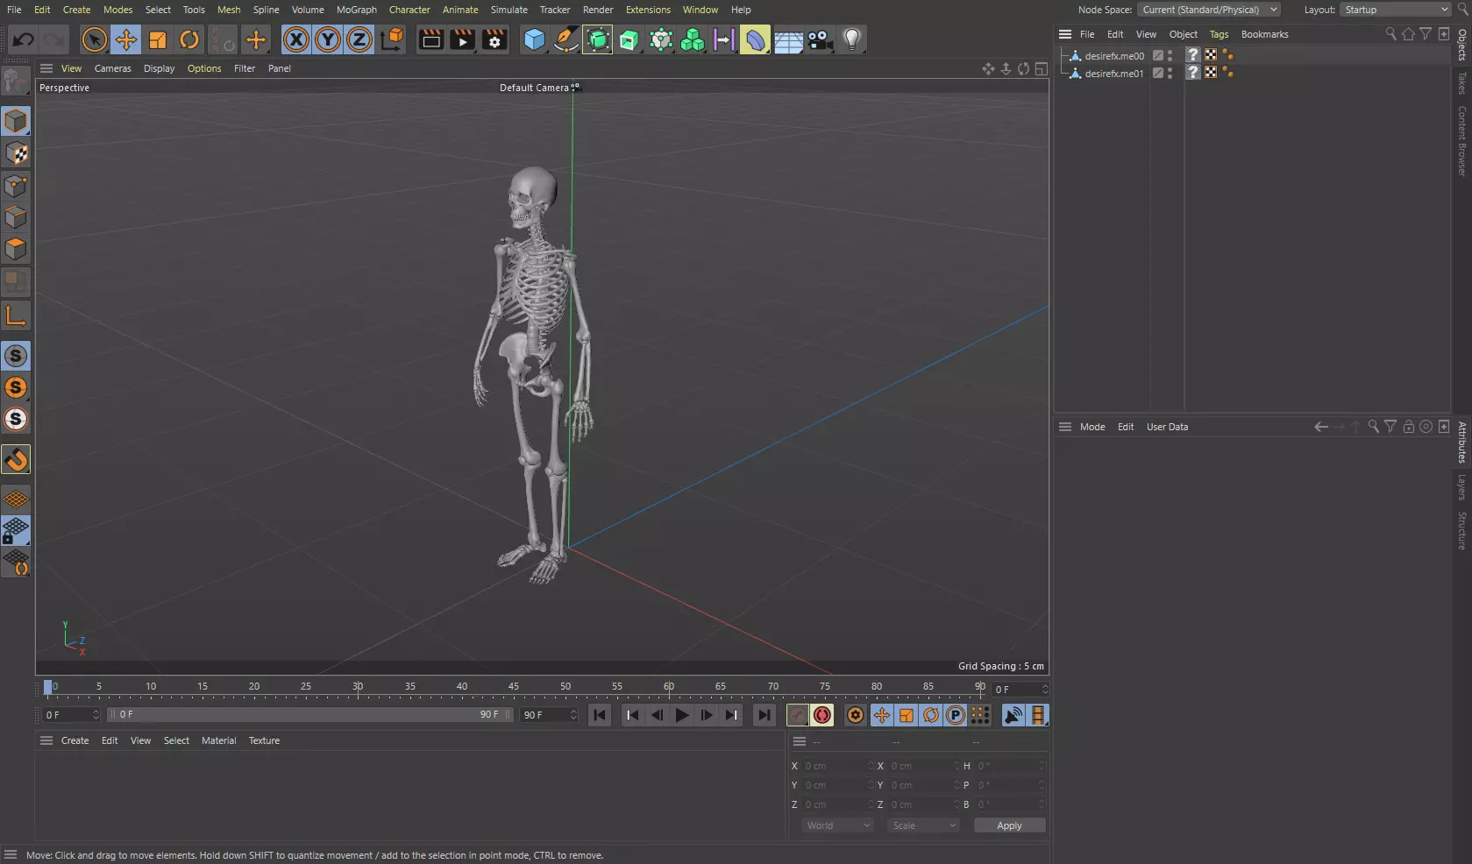This screenshot has height=864, width=1472.
Task: Open Material Manager hamburger menu
Action: [46, 740]
